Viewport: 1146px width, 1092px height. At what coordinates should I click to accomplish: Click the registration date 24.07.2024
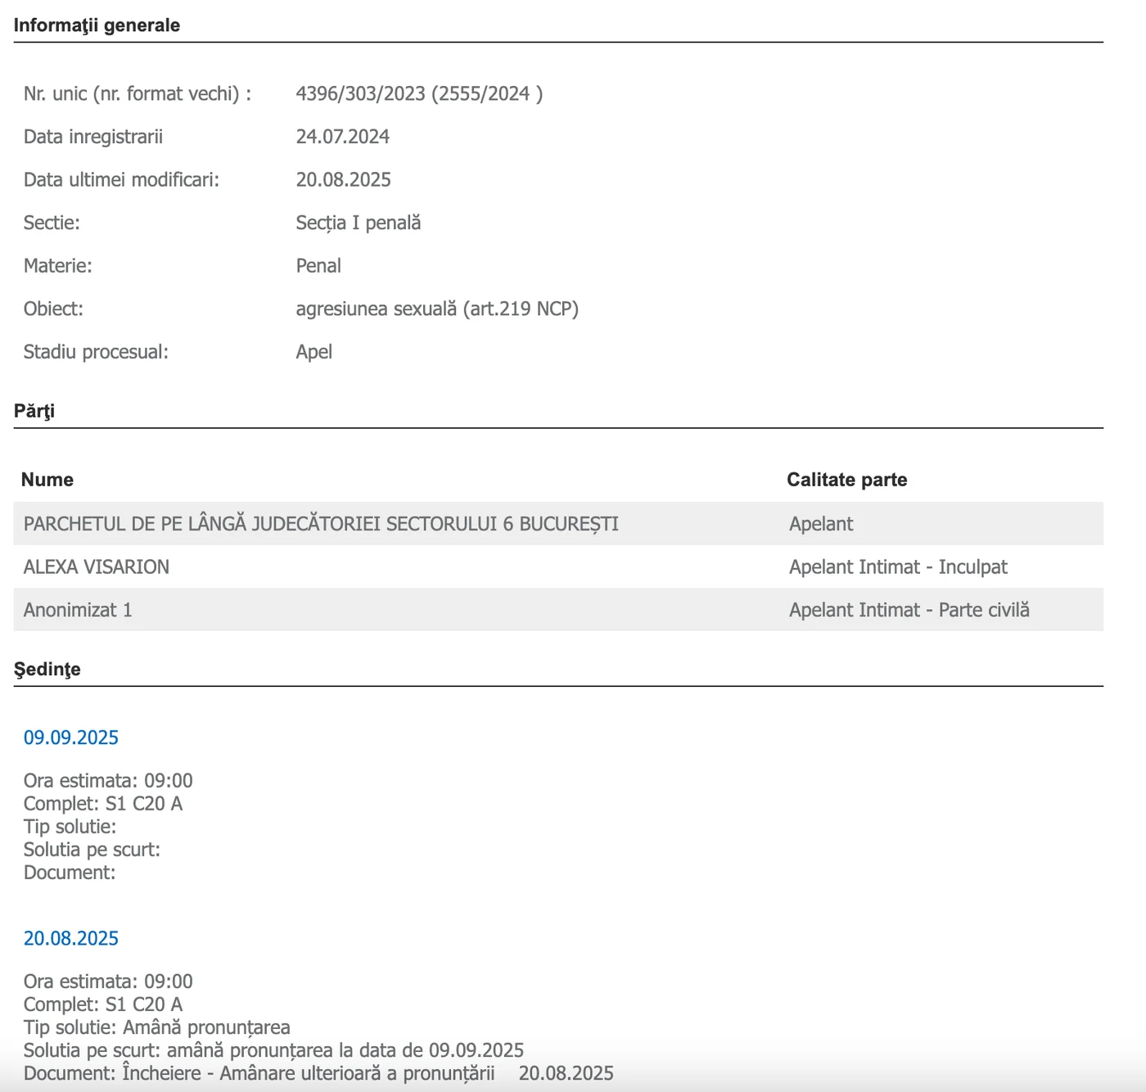[343, 137]
